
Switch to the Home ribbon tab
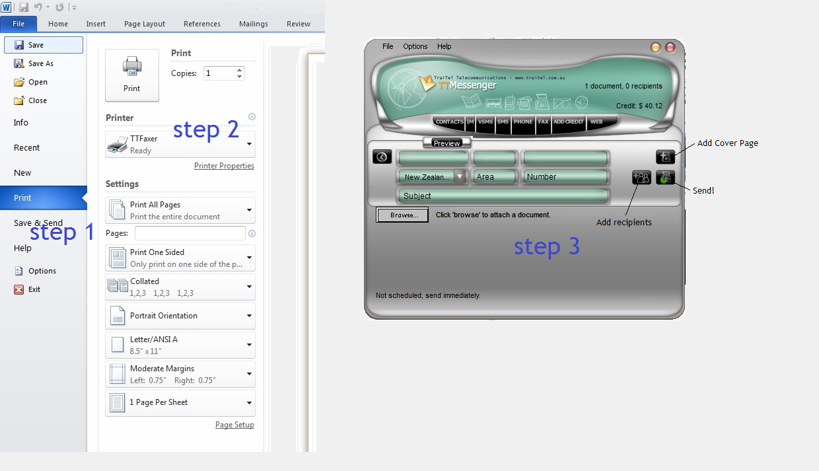click(x=58, y=24)
